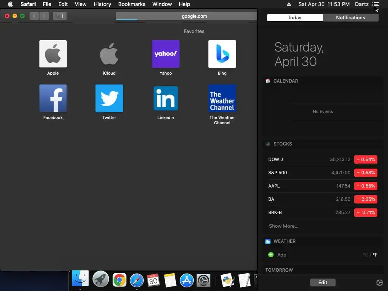Select the AAPL stock name
The image size is (388, 291).
click(274, 186)
